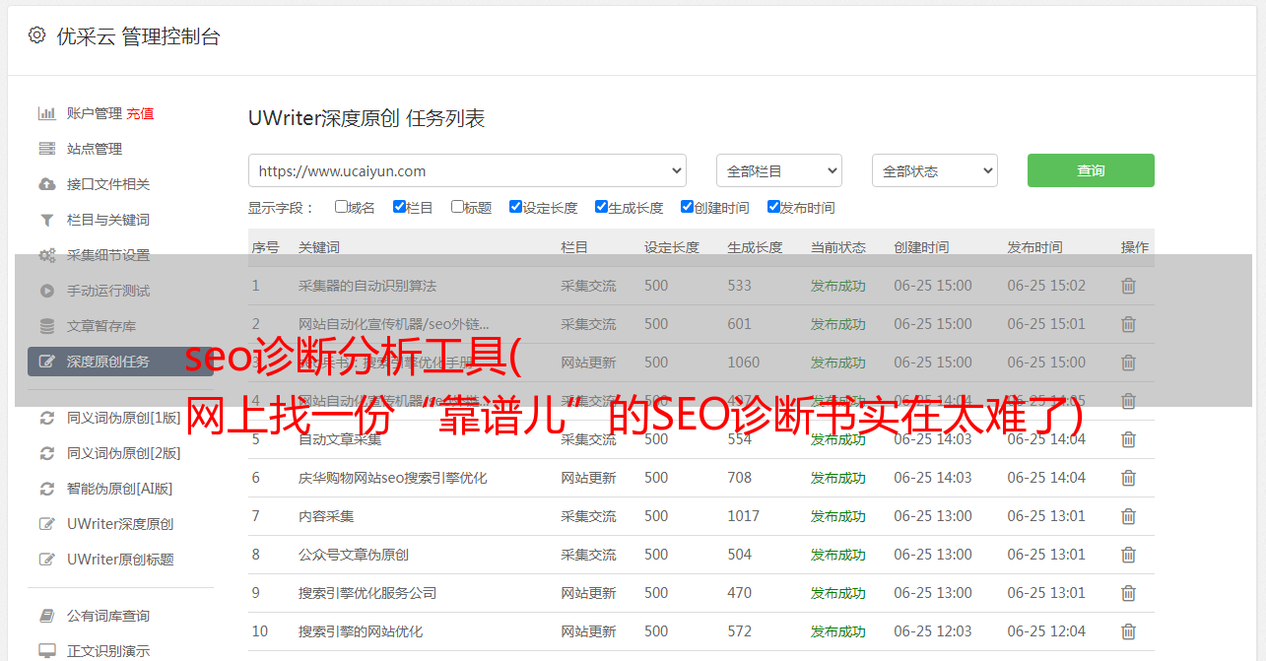Click the red 充值 link

140,113
